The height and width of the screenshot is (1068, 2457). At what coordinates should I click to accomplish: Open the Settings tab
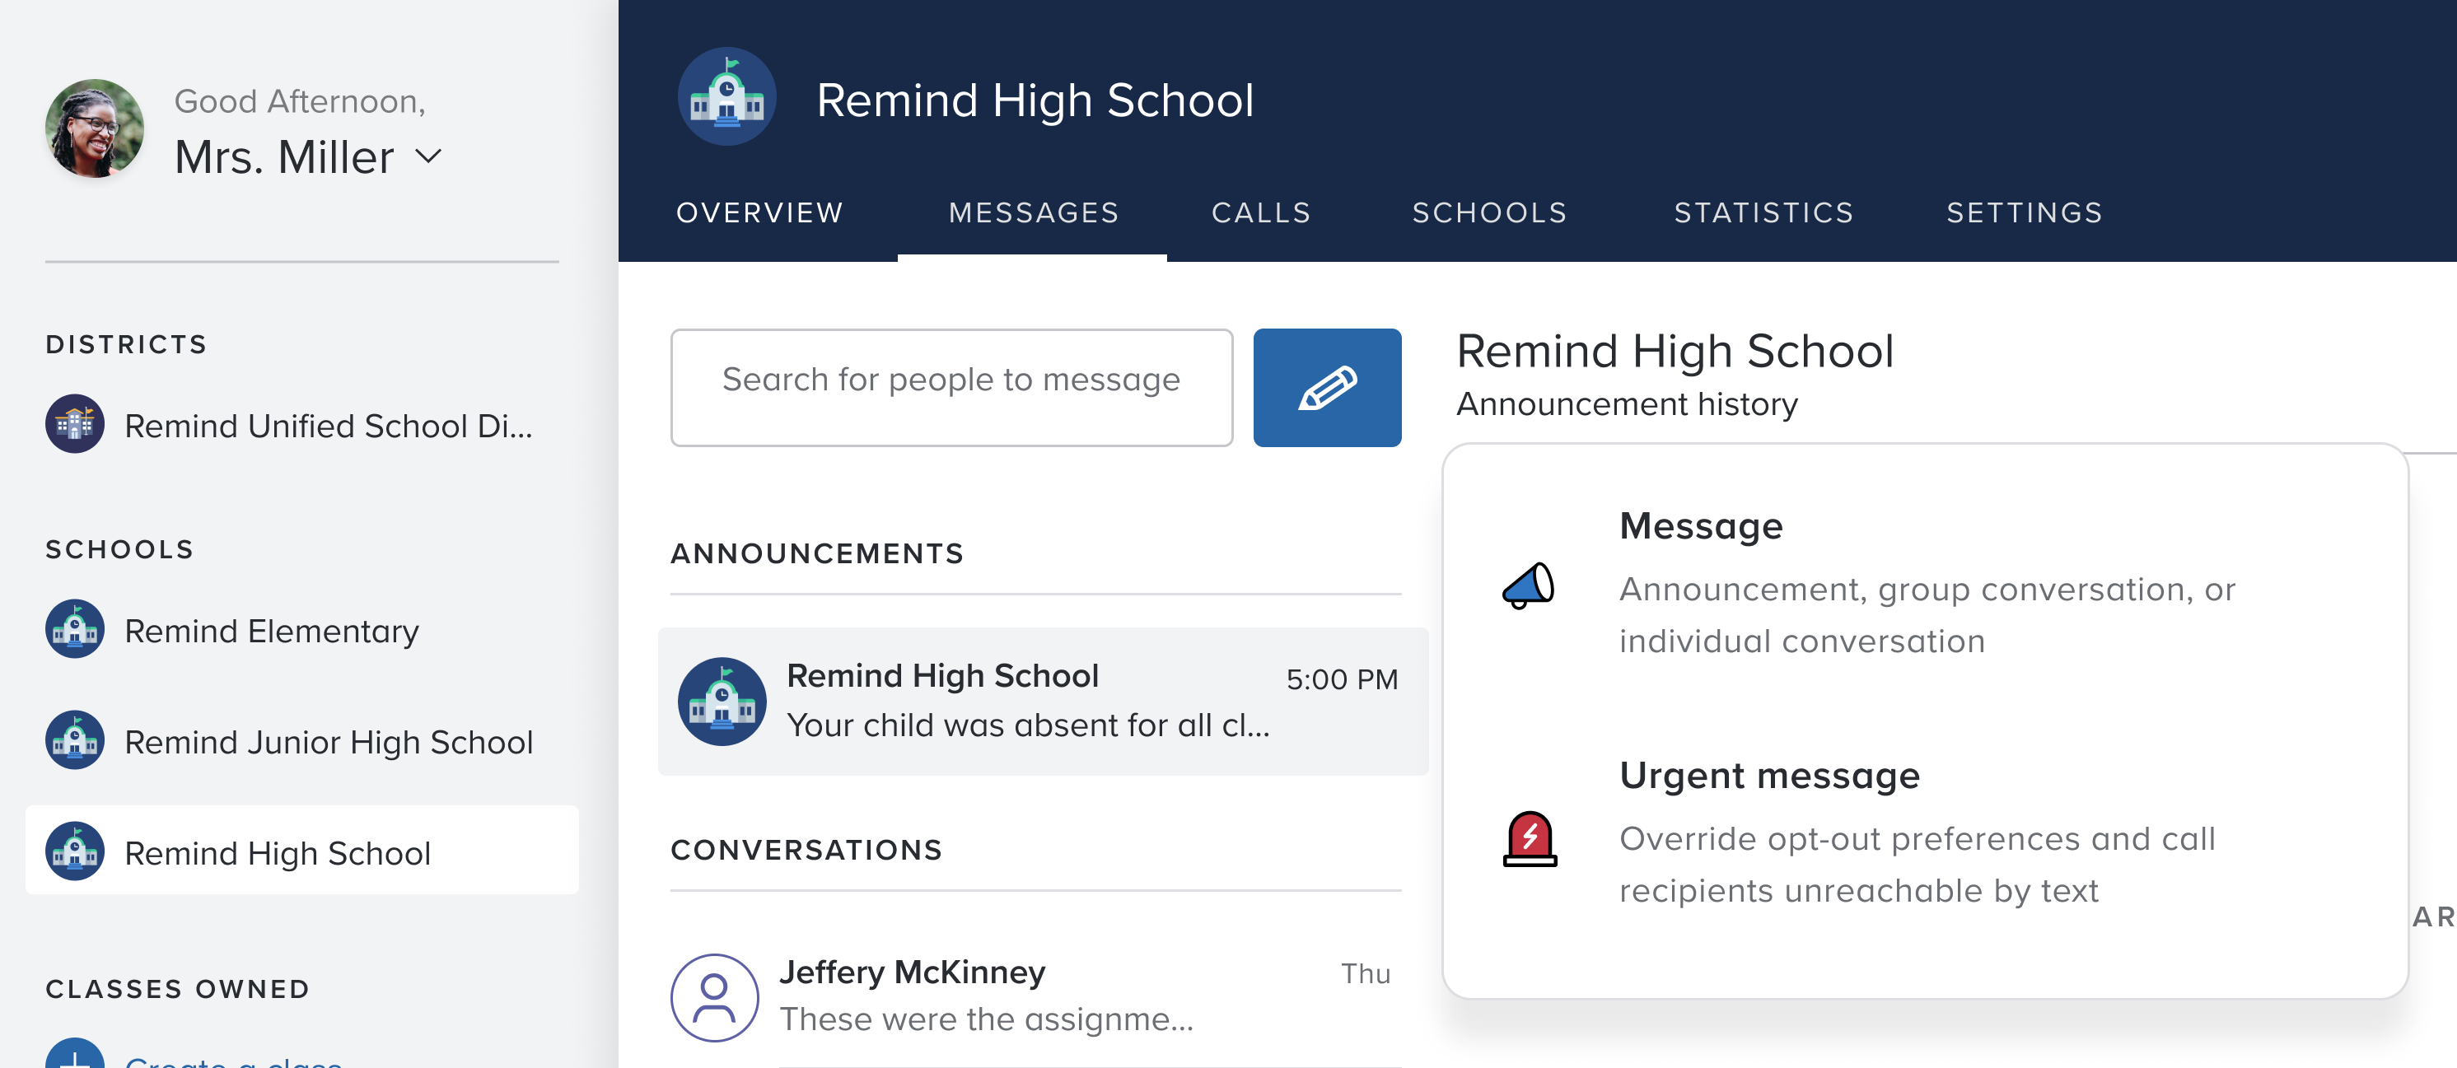click(2024, 212)
